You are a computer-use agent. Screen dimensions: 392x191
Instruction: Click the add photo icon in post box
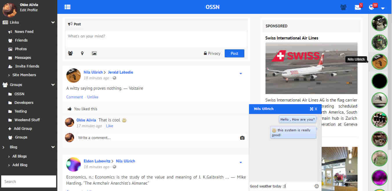click(94, 53)
